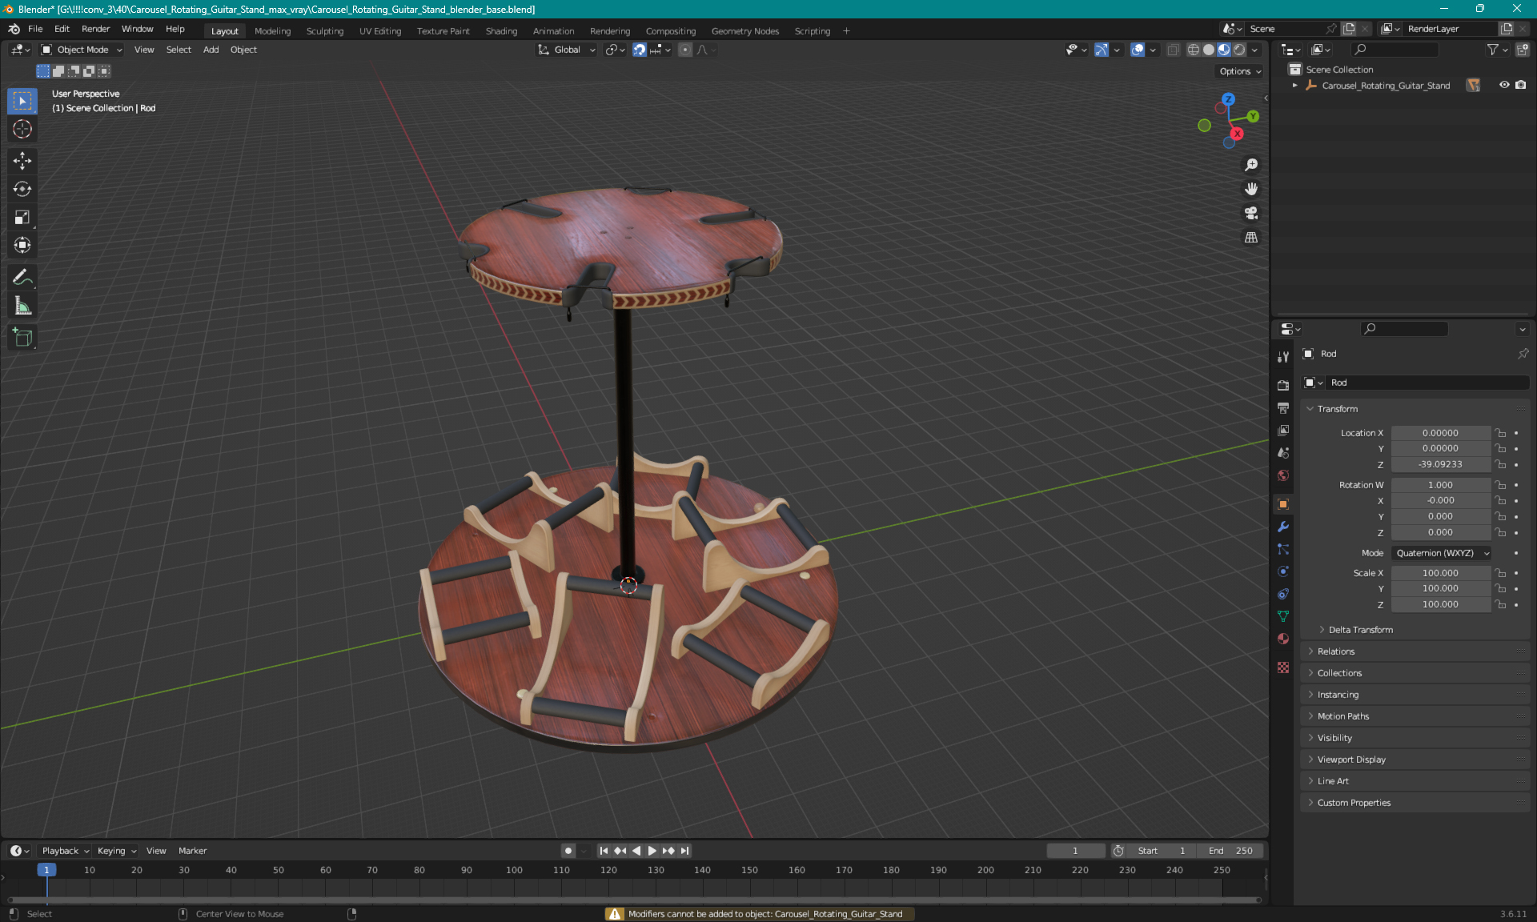This screenshot has width=1537, height=922.
Task: Disable Carousel_Rotating_Guitar_Stand in renders camera icon
Action: pos(1521,85)
